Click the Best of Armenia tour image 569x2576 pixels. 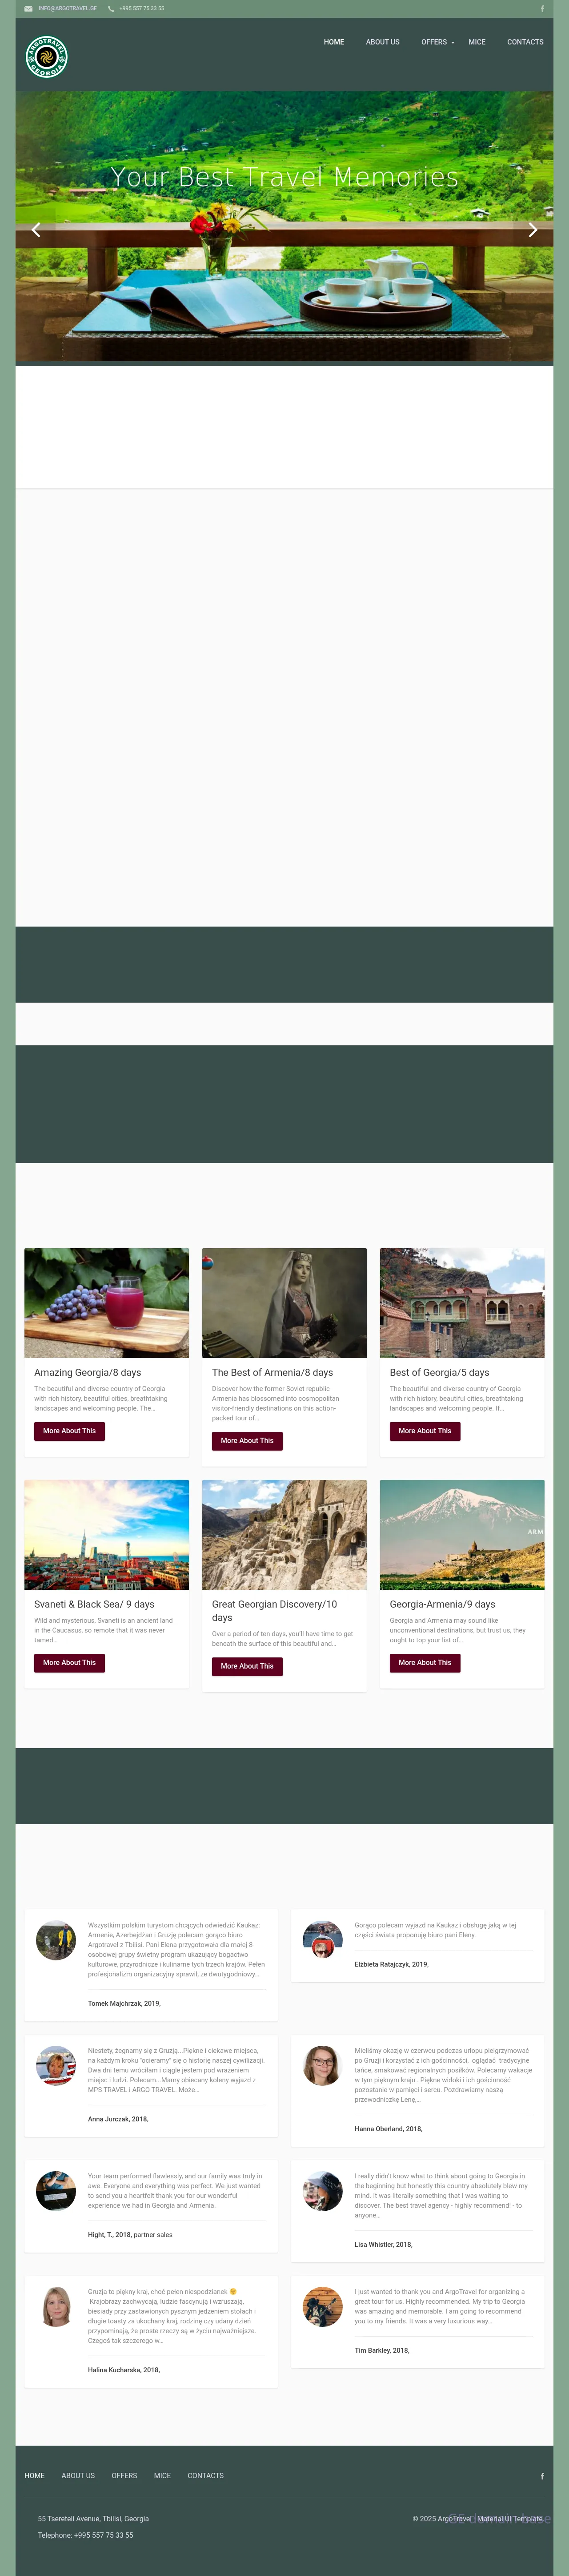pyautogui.click(x=284, y=1303)
